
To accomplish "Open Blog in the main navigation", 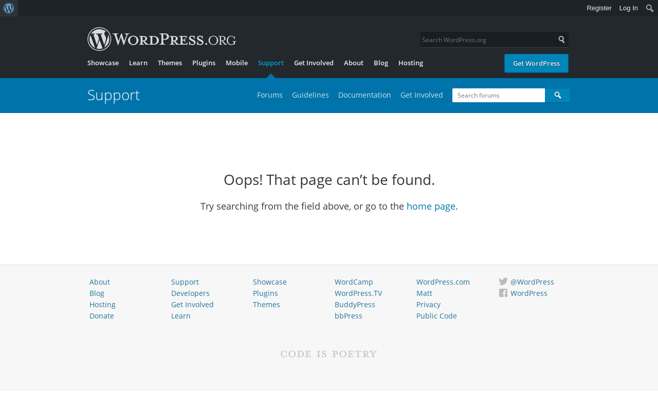I will 381,63.
